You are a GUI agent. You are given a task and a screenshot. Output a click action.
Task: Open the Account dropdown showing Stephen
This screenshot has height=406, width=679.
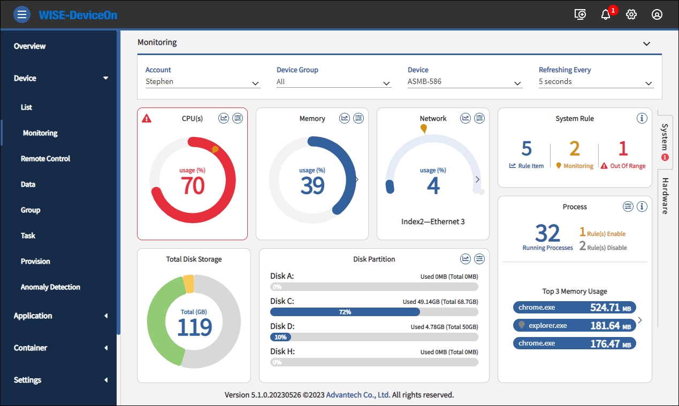202,82
